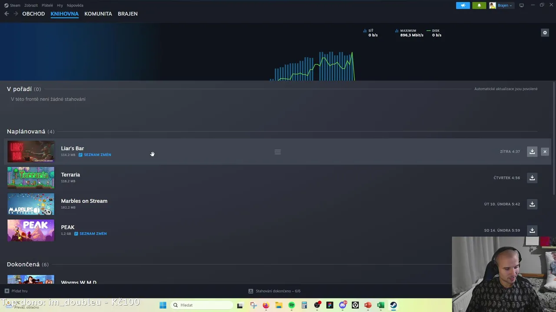Open the Windows Start menu

coord(163,305)
